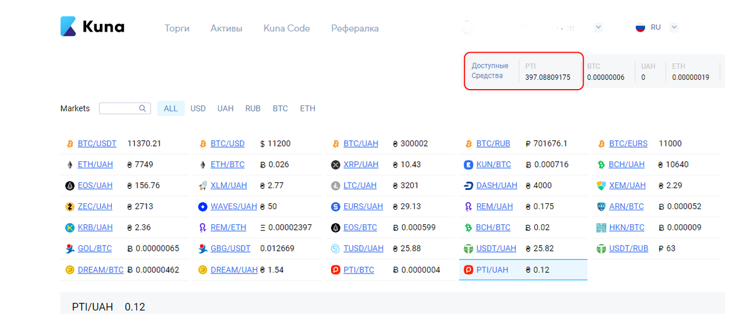Click the EOS icon beside EOS/UAH

(x=70, y=186)
